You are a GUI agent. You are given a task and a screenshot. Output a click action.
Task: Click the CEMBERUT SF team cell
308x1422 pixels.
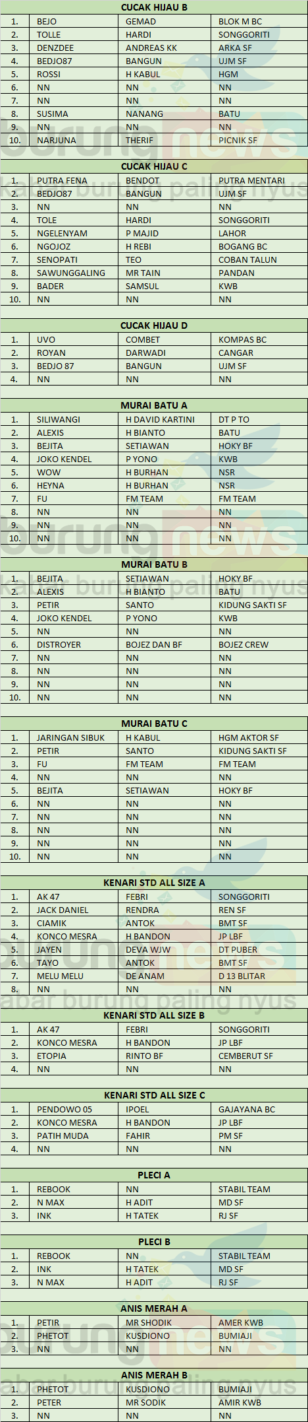pos(259,1056)
